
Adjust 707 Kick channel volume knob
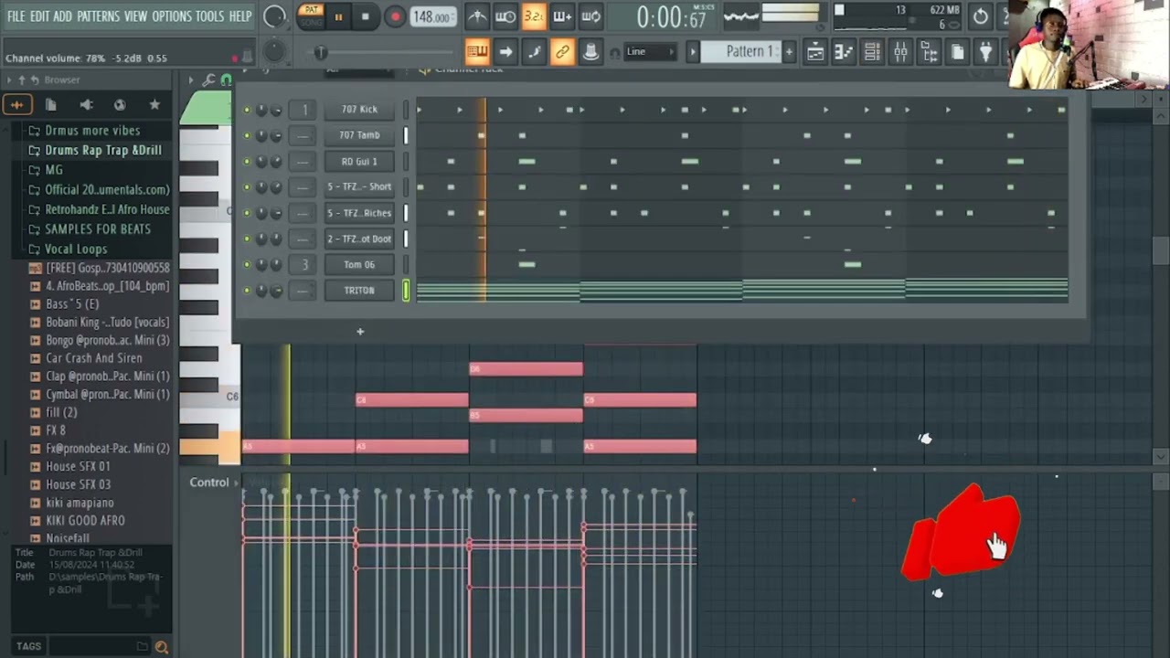[276, 110]
